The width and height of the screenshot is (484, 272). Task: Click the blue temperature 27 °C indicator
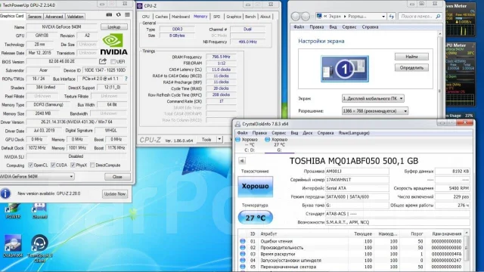[x=256, y=218]
